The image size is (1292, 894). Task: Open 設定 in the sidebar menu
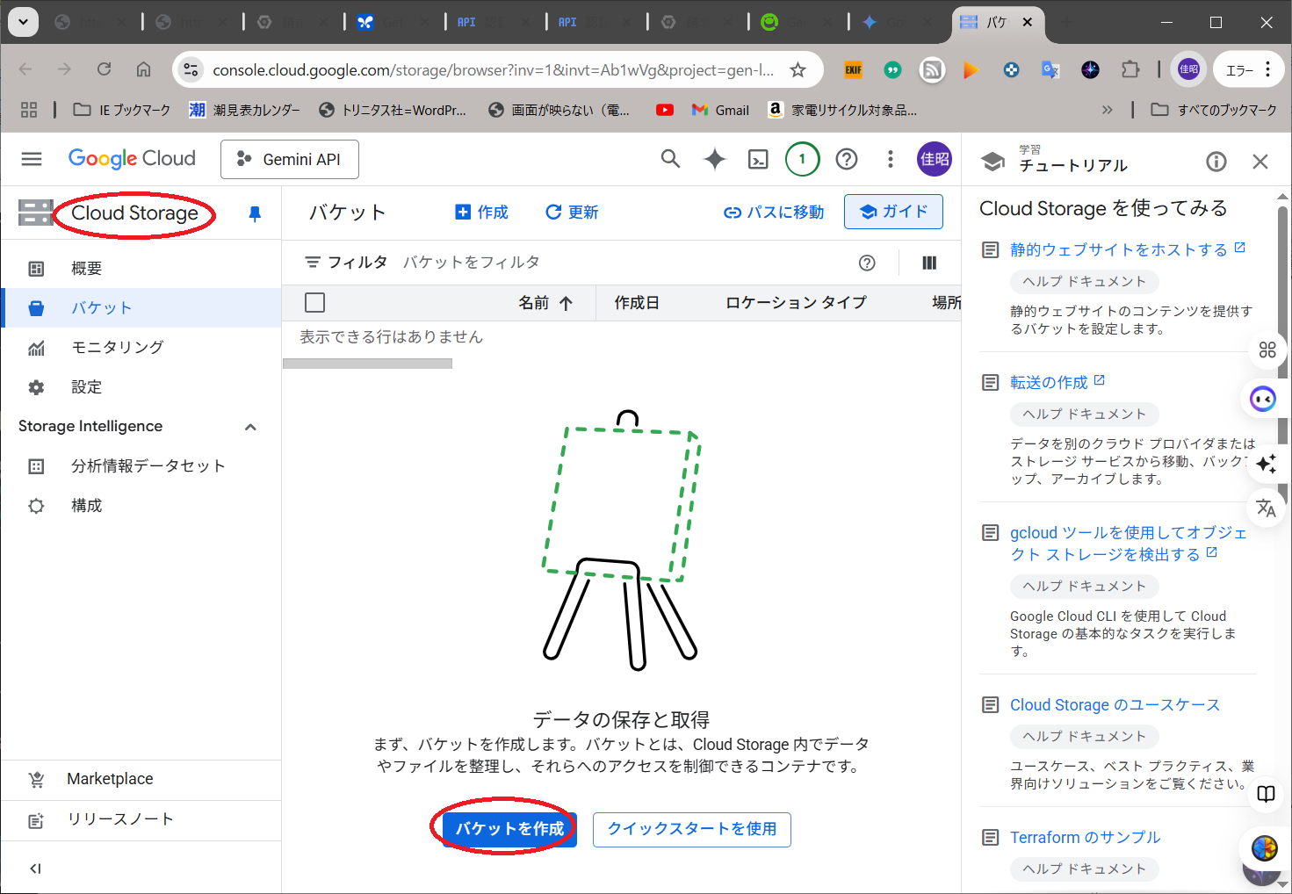click(x=86, y=387)
